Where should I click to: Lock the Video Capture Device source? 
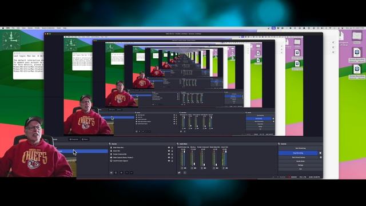pos(172,157)
